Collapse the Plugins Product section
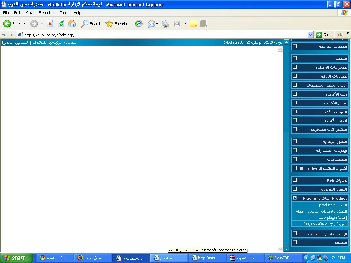Image resolution: width=351 pixels, height=263 pixels. [x=295, y=198]
